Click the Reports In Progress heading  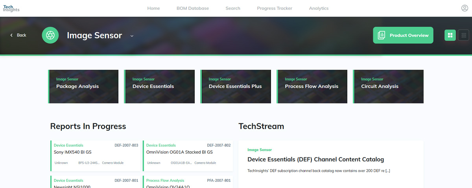pos(88,126)
